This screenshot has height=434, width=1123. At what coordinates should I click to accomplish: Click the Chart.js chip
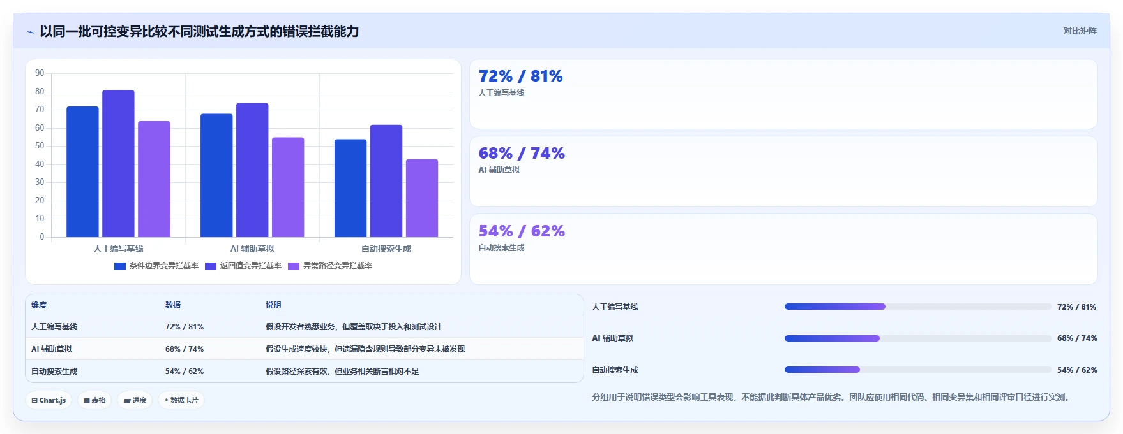[49, 400]
